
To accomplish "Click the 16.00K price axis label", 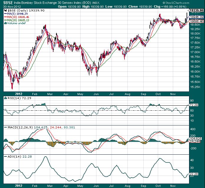I will click(196, 71).
